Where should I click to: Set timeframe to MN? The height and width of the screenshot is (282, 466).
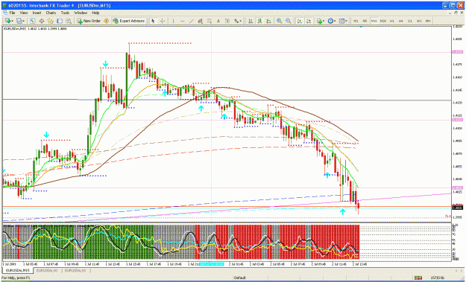point(428,21)
